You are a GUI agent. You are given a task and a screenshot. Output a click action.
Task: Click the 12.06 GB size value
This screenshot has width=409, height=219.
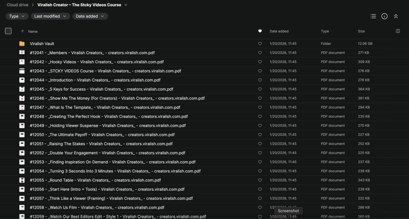pos(365,43)
